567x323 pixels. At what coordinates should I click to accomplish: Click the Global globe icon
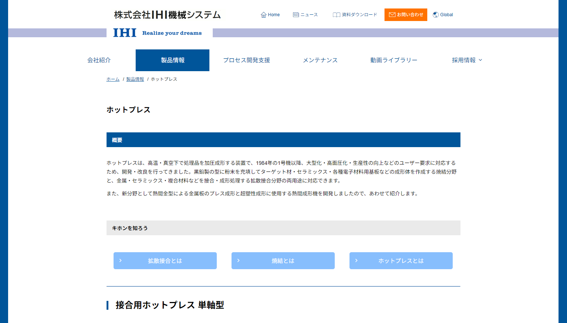(436, 15)
